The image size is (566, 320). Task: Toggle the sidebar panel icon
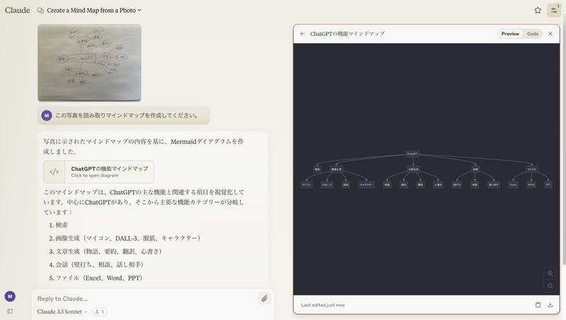pyautogui.click(x=10, y=311)
